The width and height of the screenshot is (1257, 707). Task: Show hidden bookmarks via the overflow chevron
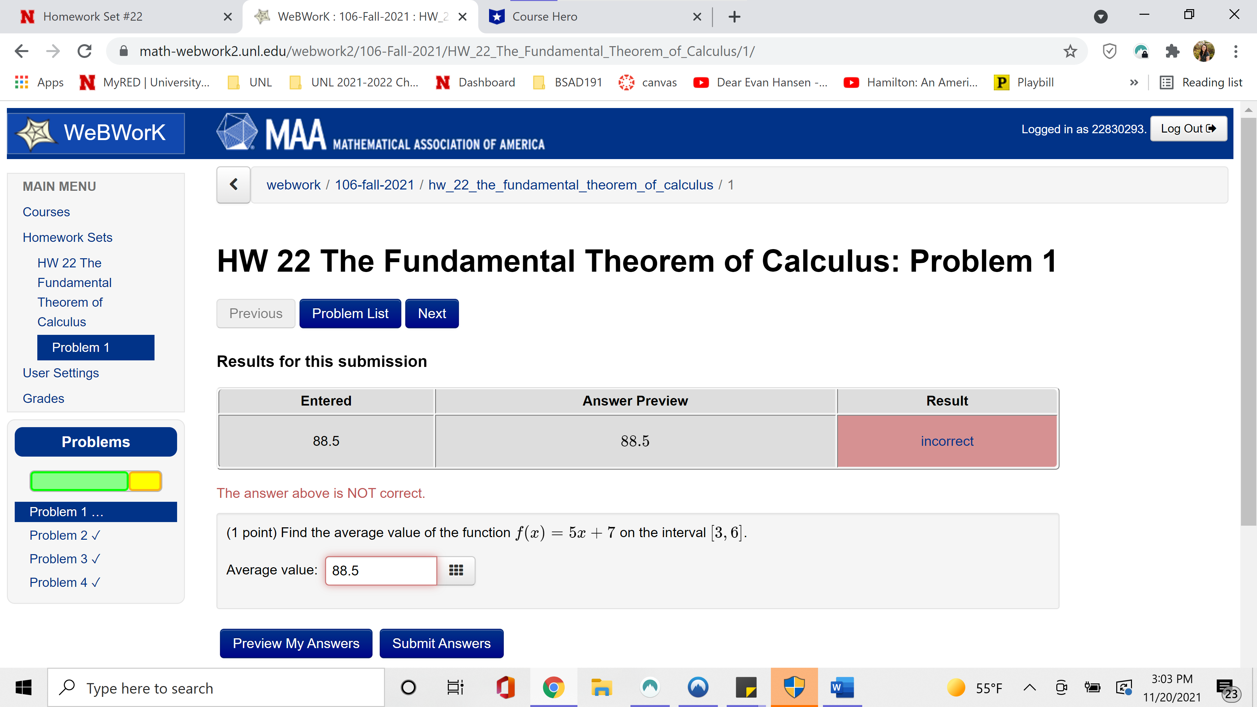click(x=1134, y=82)
